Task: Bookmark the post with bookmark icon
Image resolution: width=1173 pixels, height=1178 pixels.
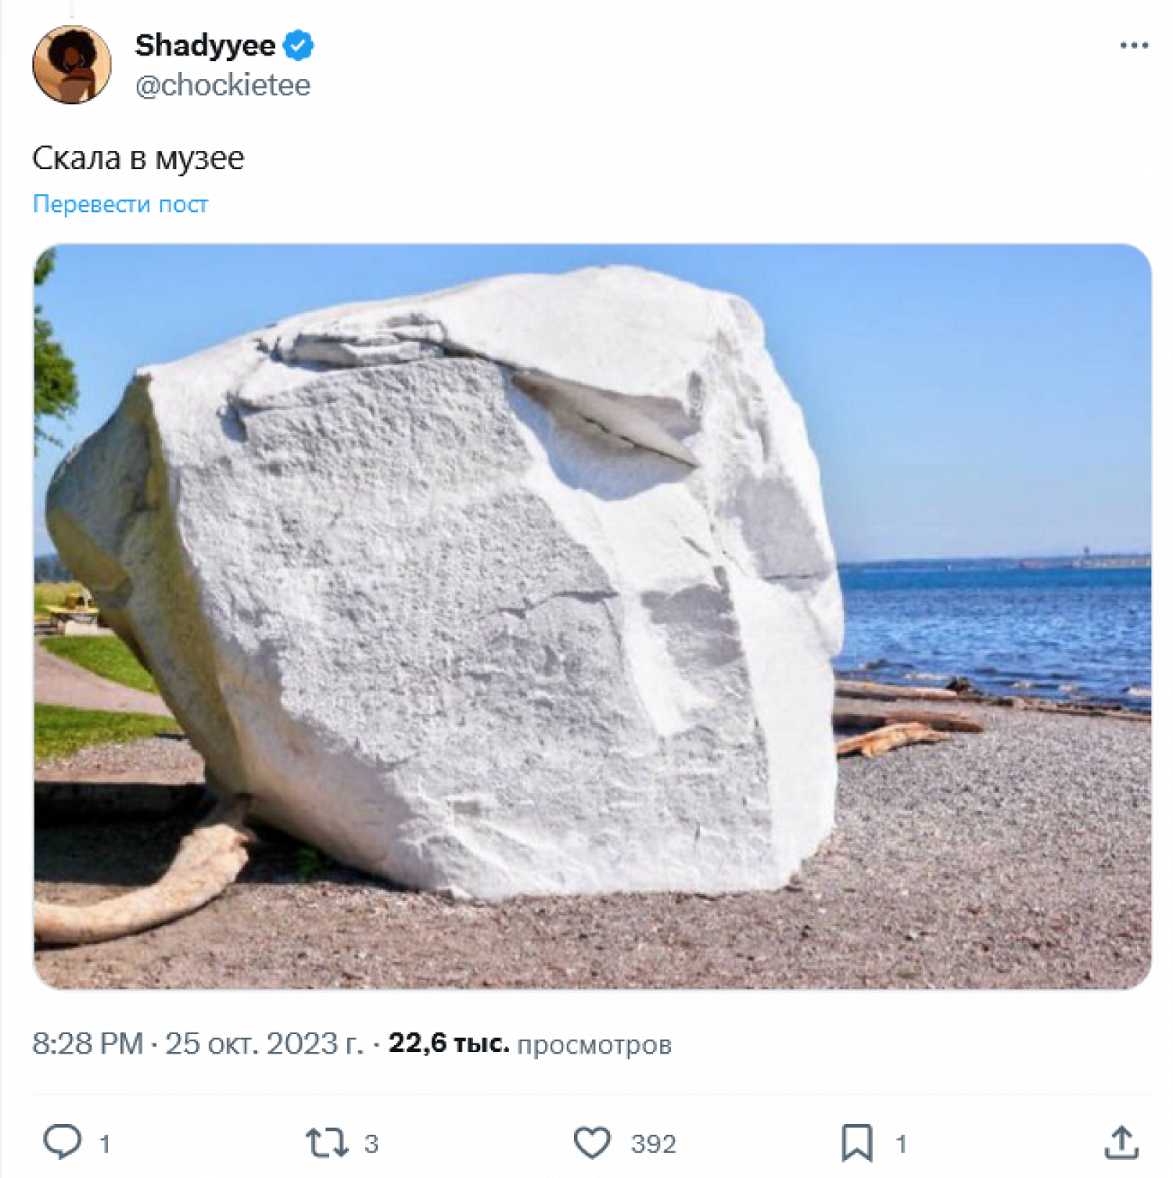Action: [x=857, y=1143]
